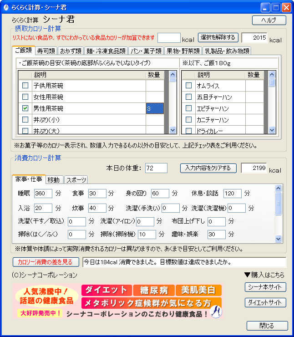Click the extra food kcal input field
The image size is (294, 337).
(169, 38)
